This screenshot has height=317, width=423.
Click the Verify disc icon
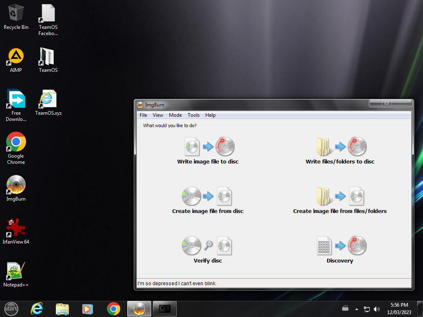tap(207, 246)
